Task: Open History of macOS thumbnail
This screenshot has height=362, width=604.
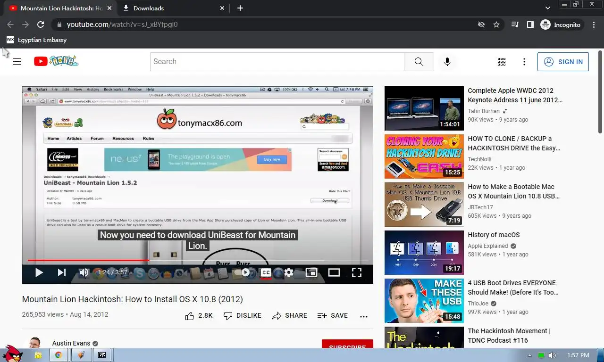Action: (424, 253)
